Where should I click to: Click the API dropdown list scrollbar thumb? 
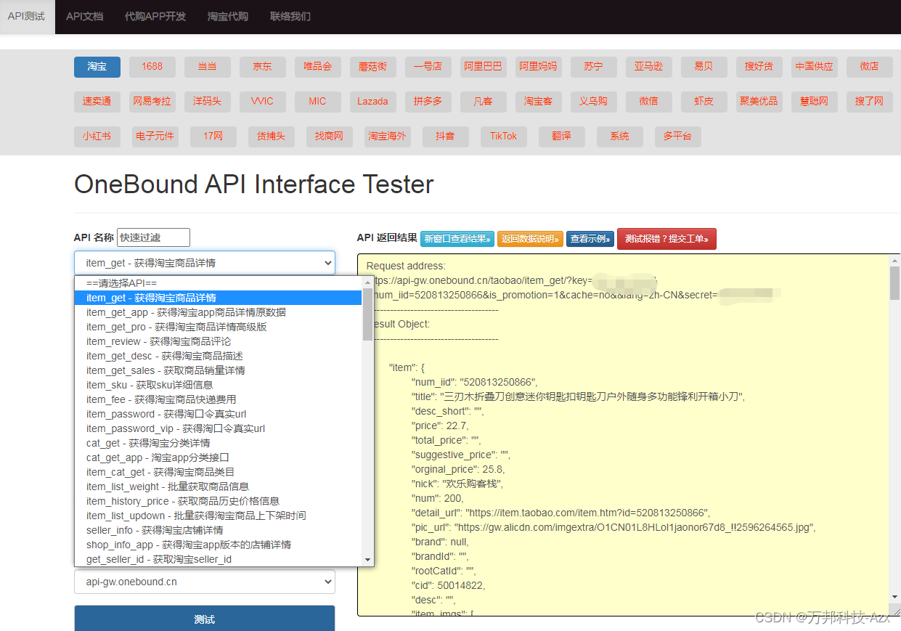(367, 314)
